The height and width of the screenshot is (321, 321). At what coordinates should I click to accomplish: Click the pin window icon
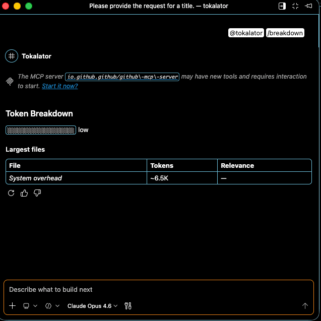point(308,6)
